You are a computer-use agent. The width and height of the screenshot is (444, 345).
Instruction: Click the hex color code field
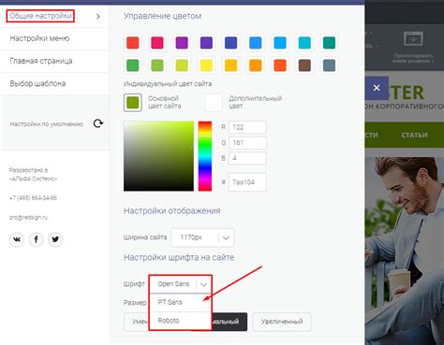247,182
